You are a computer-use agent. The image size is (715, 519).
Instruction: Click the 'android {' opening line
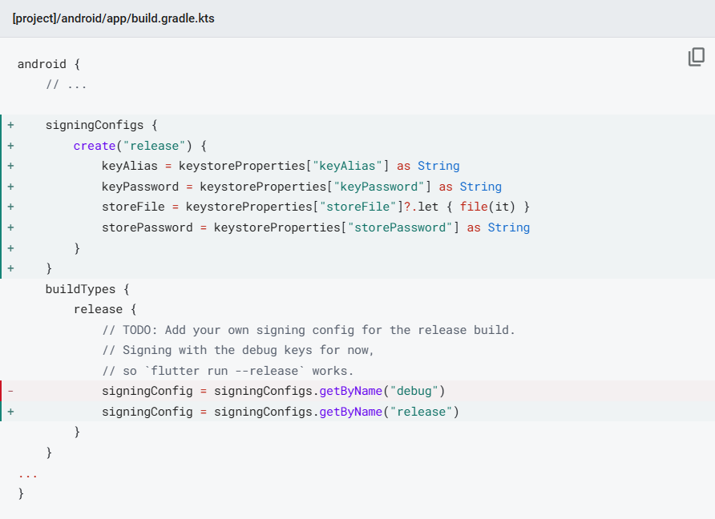[x=49, y=64]
